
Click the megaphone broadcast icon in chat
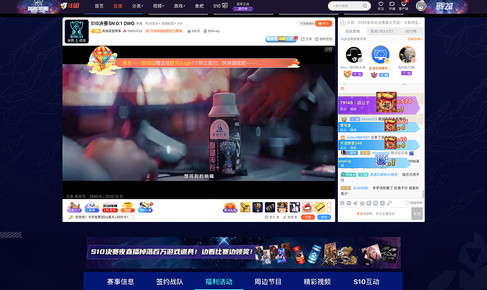tap(356, 203)
